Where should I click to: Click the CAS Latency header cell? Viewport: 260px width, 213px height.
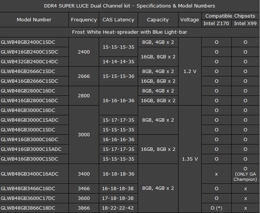tap(118, 19)
